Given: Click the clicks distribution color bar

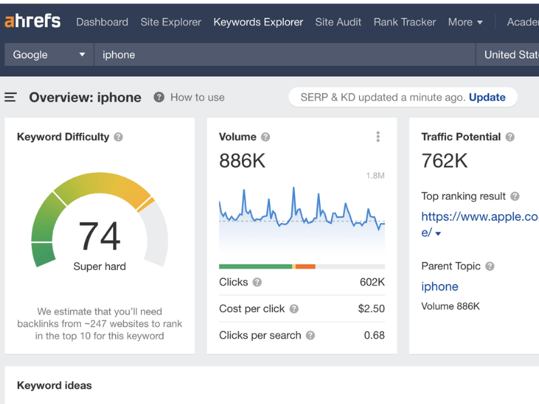Looking at the screenshot, I should point(302,267).
